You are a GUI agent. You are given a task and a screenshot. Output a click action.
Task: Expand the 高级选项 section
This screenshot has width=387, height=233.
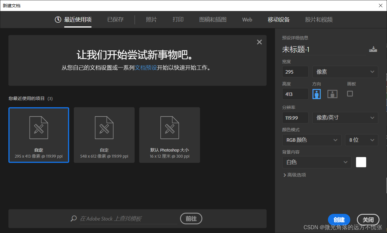point(294,175)
